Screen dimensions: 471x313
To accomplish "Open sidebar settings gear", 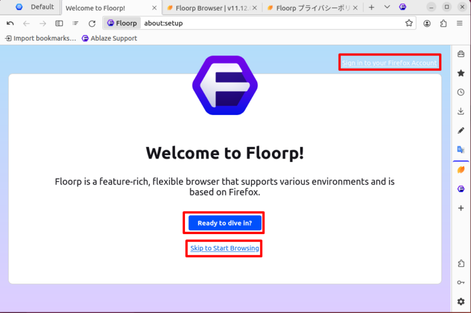I will (461, 302).
